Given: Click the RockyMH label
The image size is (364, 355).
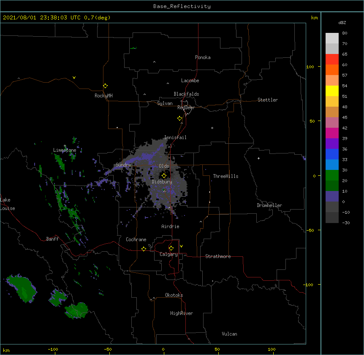Looking at the screenshot, I should tap(103, 96).
